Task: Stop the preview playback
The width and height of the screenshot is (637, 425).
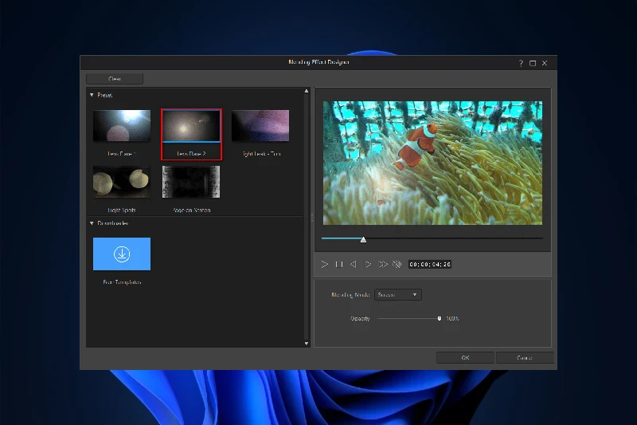Action: [x=339, y=265]
